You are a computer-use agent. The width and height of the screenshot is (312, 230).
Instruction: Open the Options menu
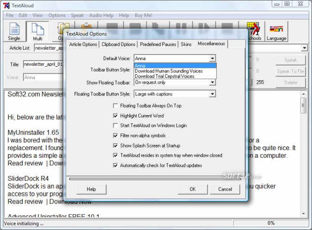(x=57, y=15)
